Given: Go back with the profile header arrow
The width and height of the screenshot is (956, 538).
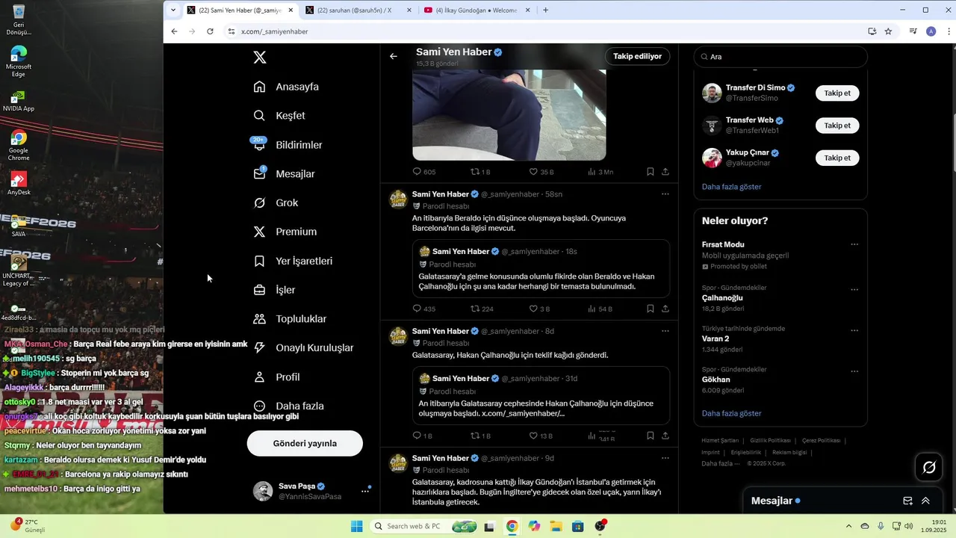Looking at the screenshot, I should (x=394, y=56).
